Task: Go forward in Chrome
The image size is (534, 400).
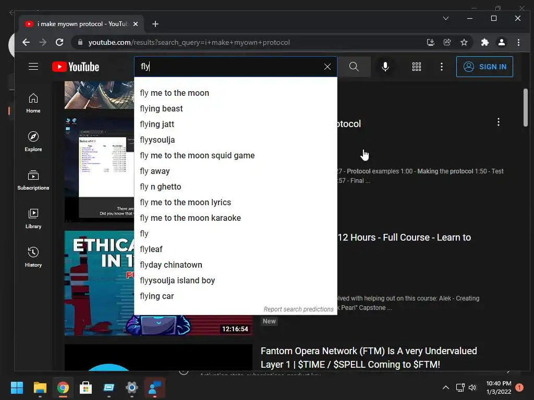Action: click(x=43, y=42)
